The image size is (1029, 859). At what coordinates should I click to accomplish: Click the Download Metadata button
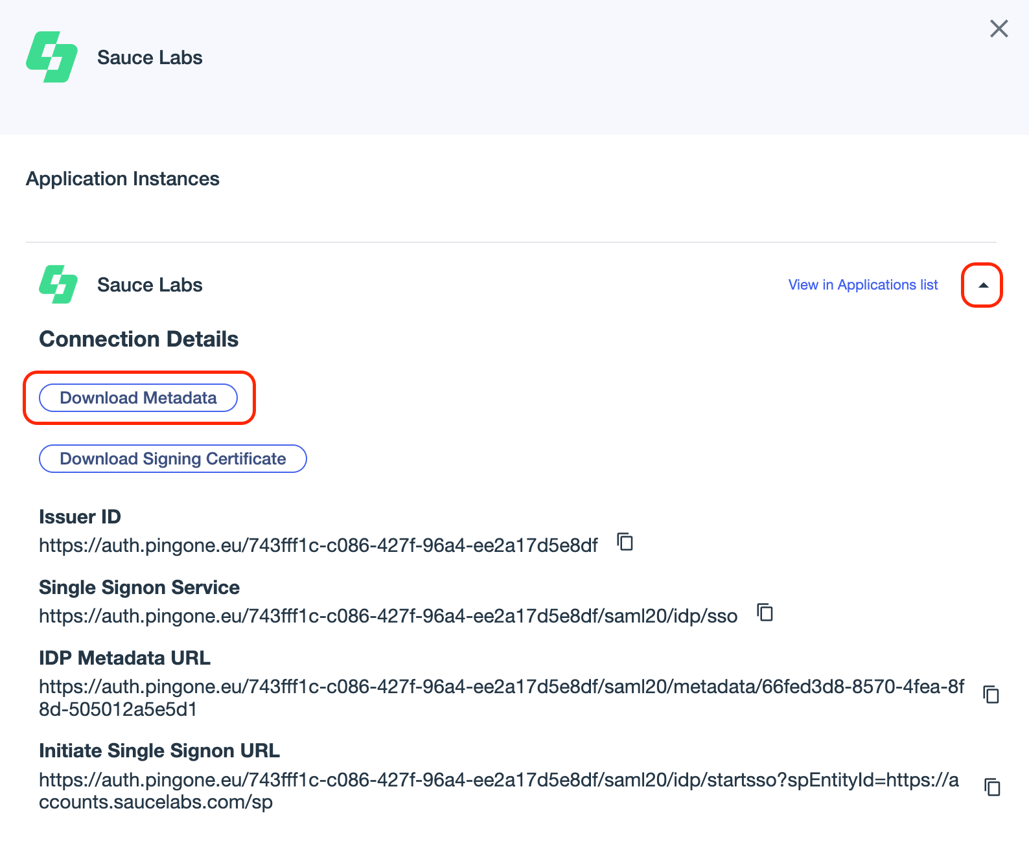point(139,398)
